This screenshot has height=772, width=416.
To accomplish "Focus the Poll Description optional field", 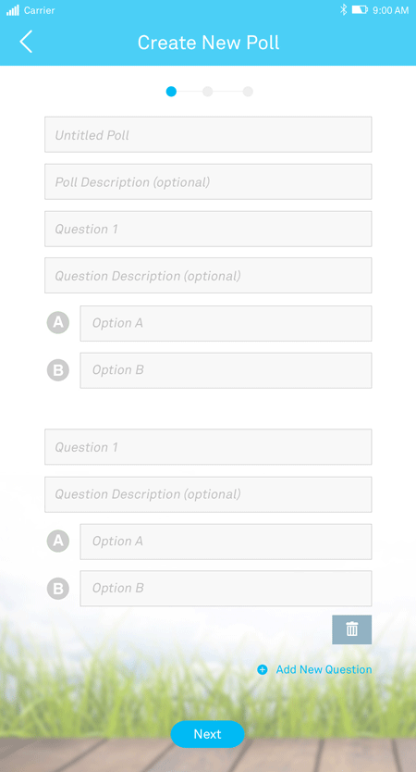I will 208,181.
